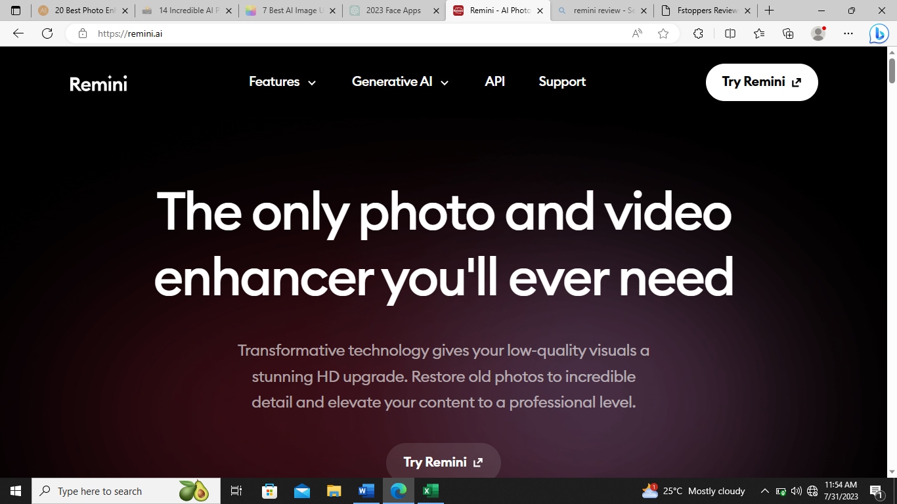Image resolution: width=897 pixels, height=504 pixels.
Task: Close the Fstoppers Review tab
Action: (x=748, y=10)
